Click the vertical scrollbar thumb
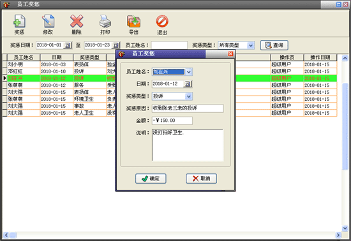Image resolution: width=351 pixels, height=241 pixels. click(345, 126)
